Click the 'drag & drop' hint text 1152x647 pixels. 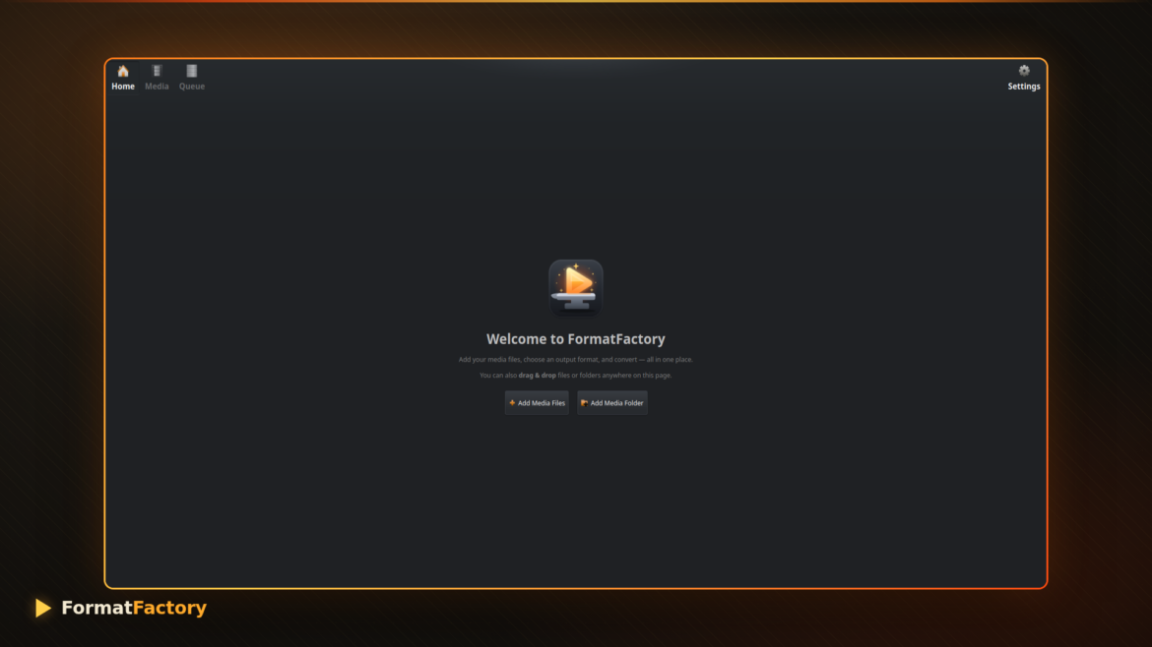[537, 376]
